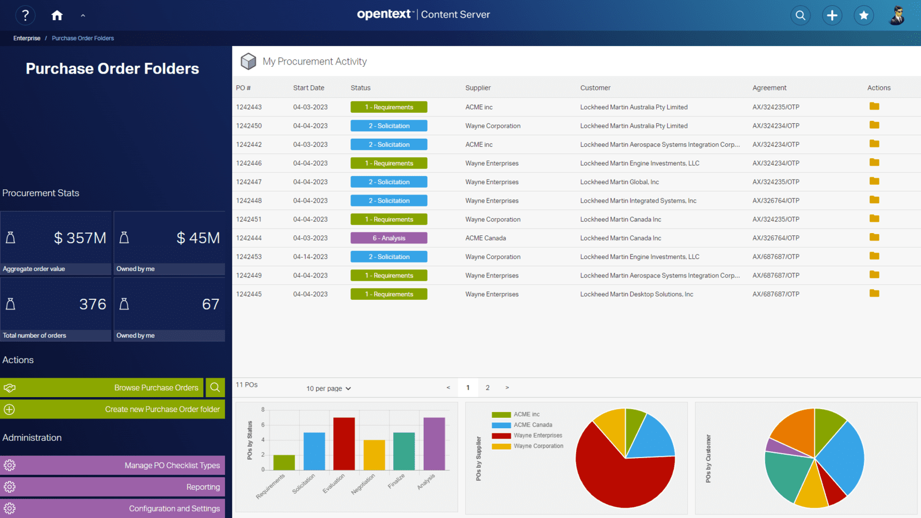Select the '6 - Analysis' status badge for PO 1242444
Viewport: 921px width, 518px height.
389,238
